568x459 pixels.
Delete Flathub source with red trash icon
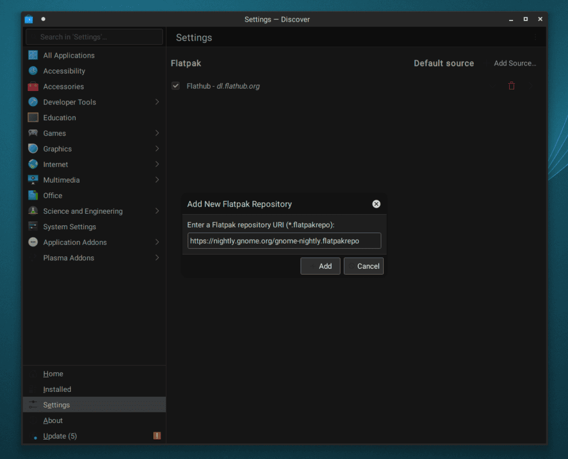point(511,86)
